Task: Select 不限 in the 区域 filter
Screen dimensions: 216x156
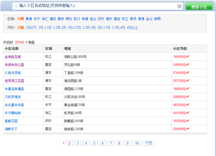Action: pos(20,19)
